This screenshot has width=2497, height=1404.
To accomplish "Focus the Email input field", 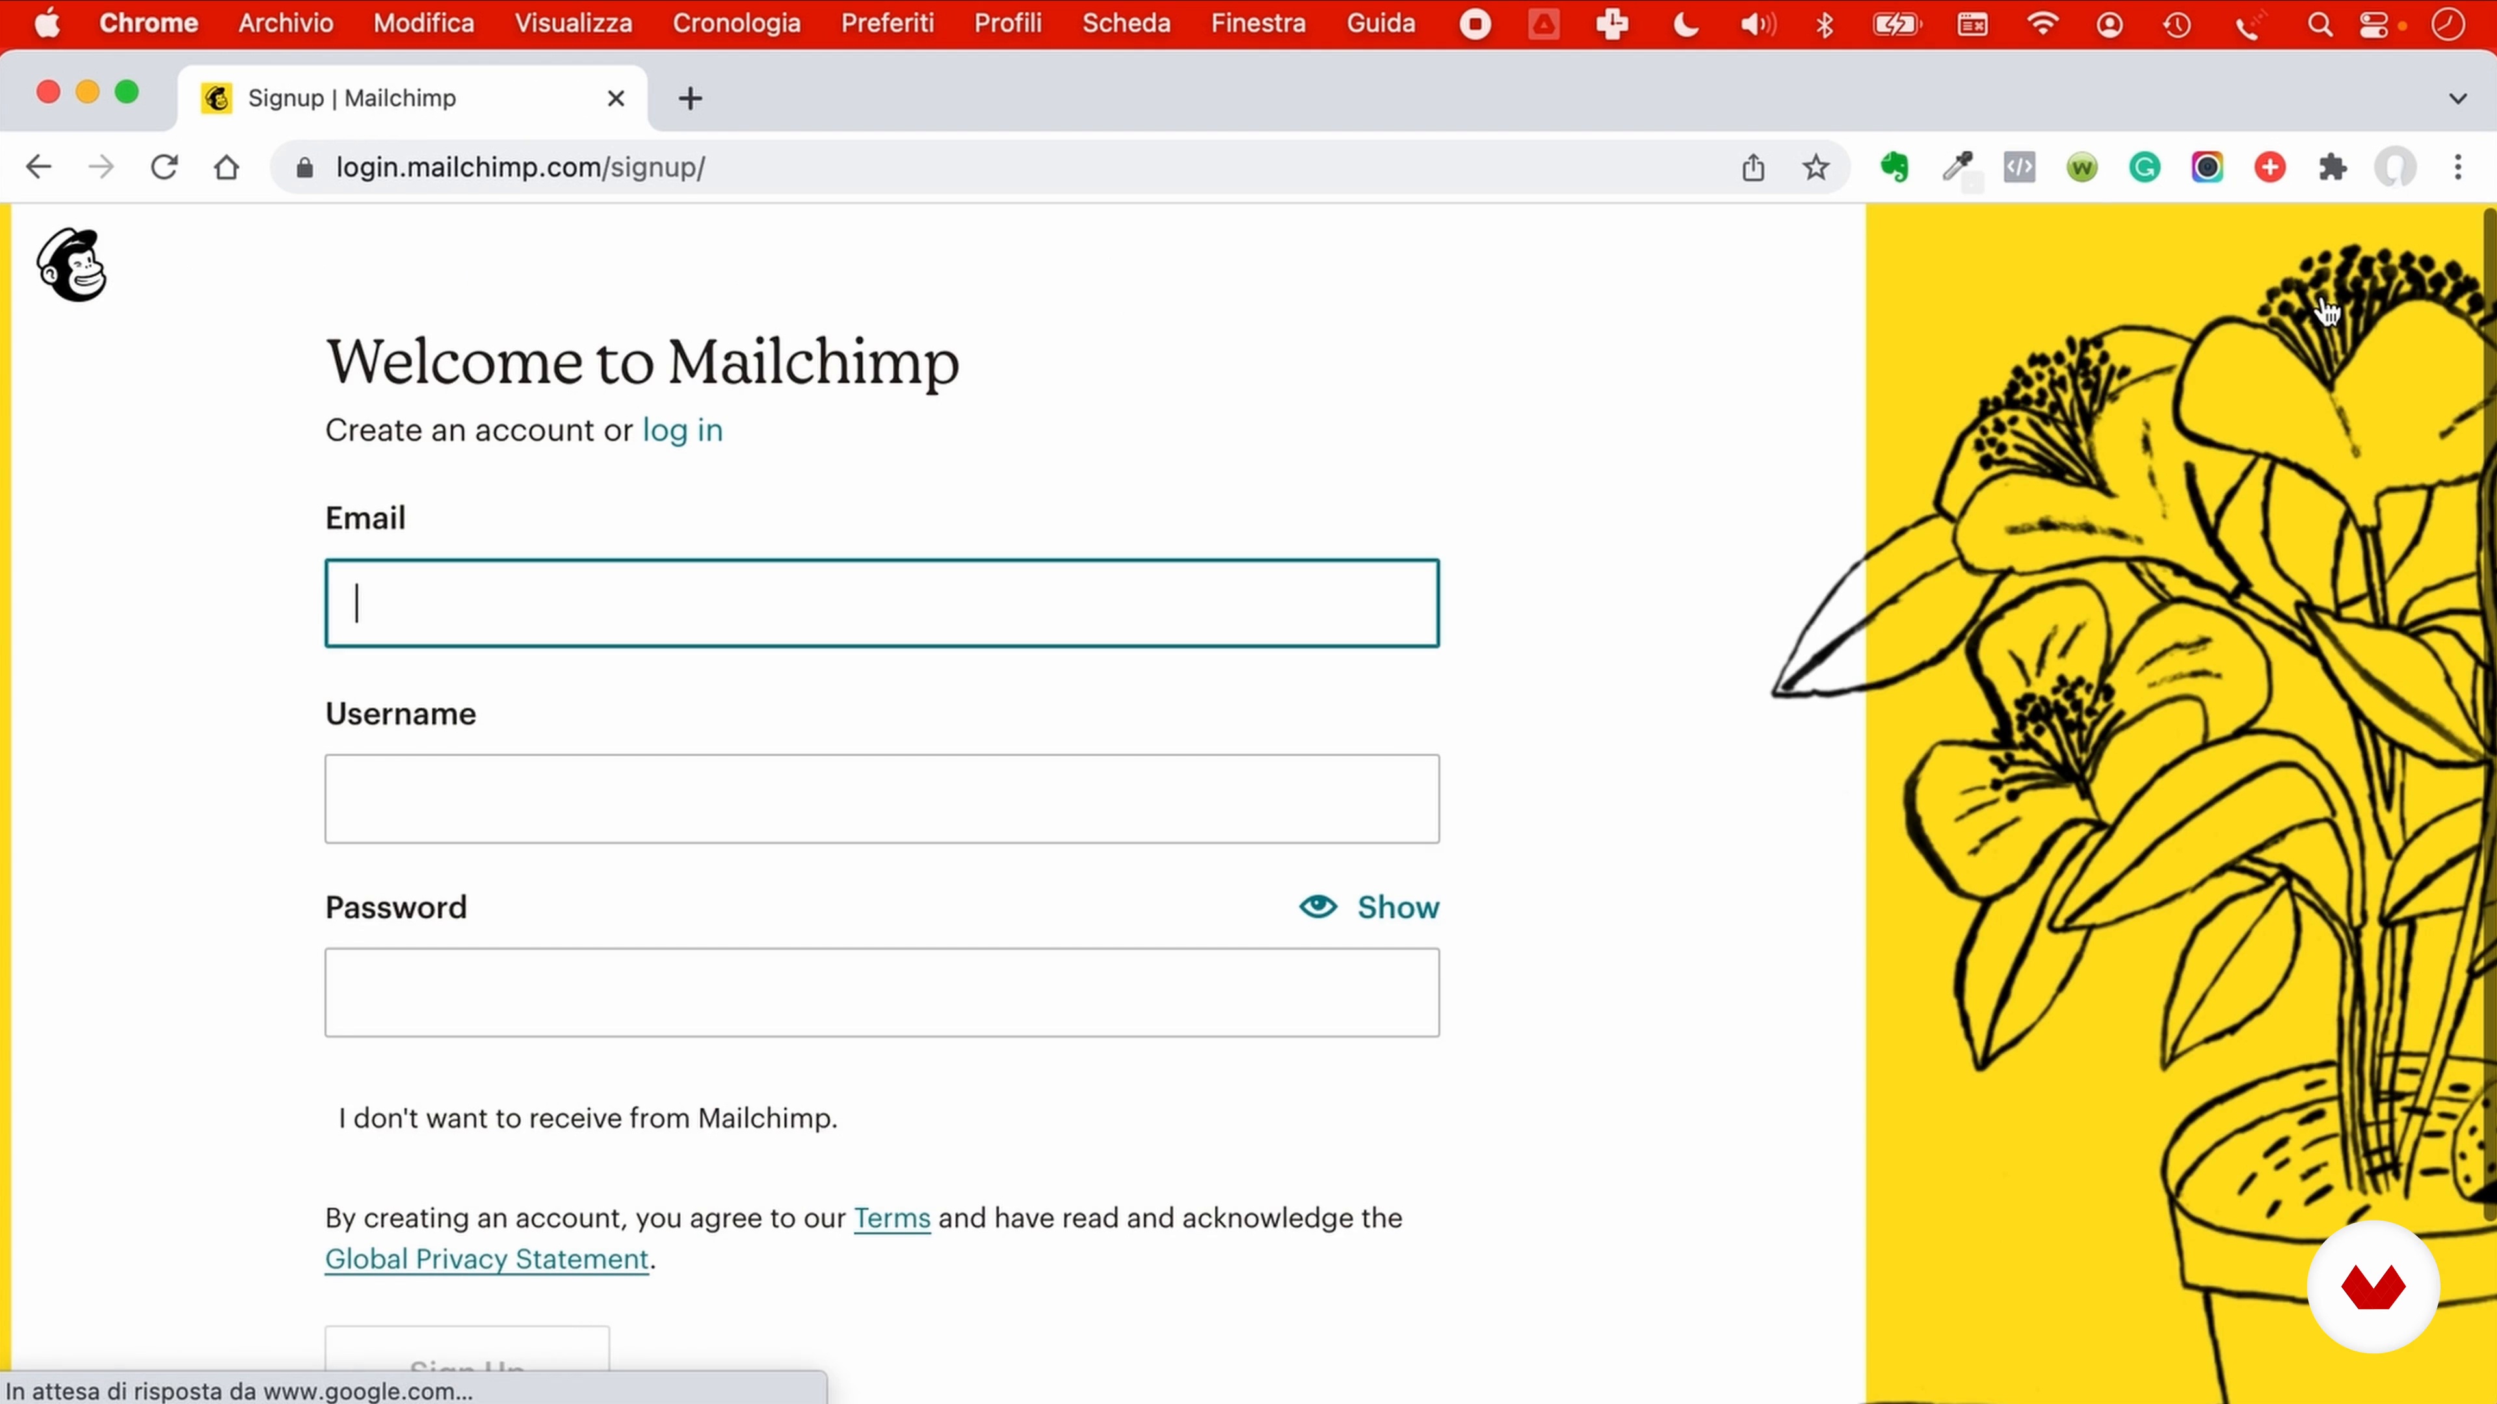I will point(882,603).
